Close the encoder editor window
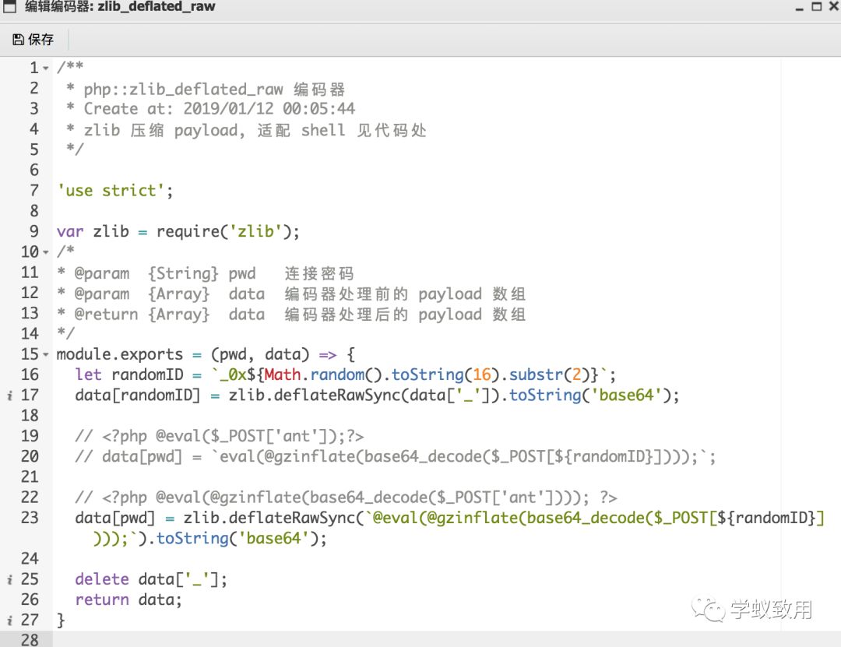This screenshot has height=647, width=841. [833, 6]
